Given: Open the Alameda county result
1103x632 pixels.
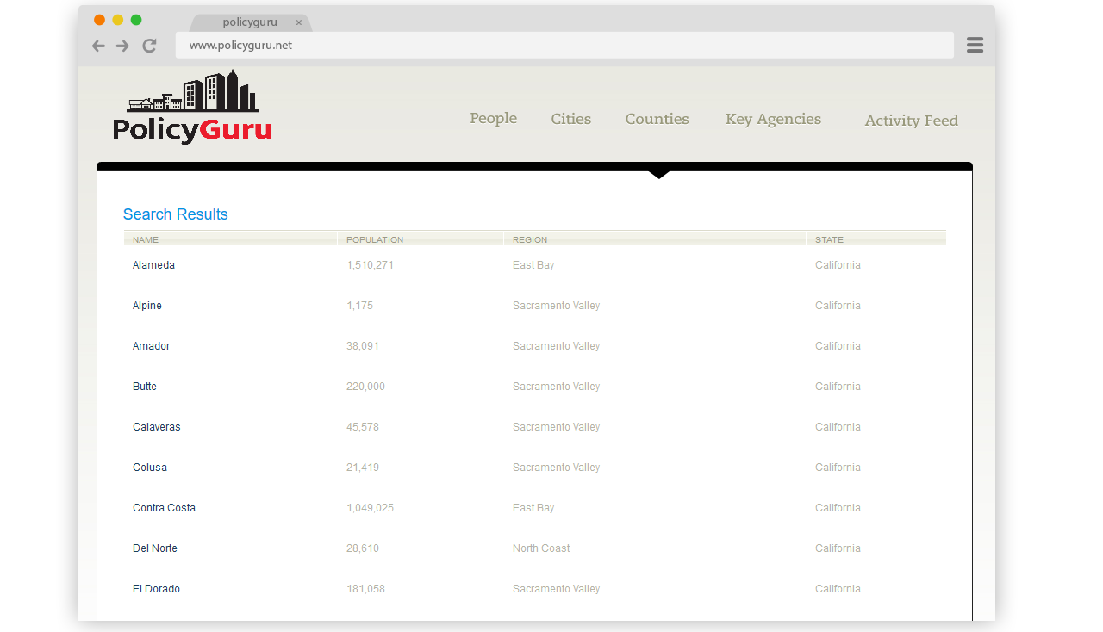Looking at the screenshot, I should pos(153,265).
